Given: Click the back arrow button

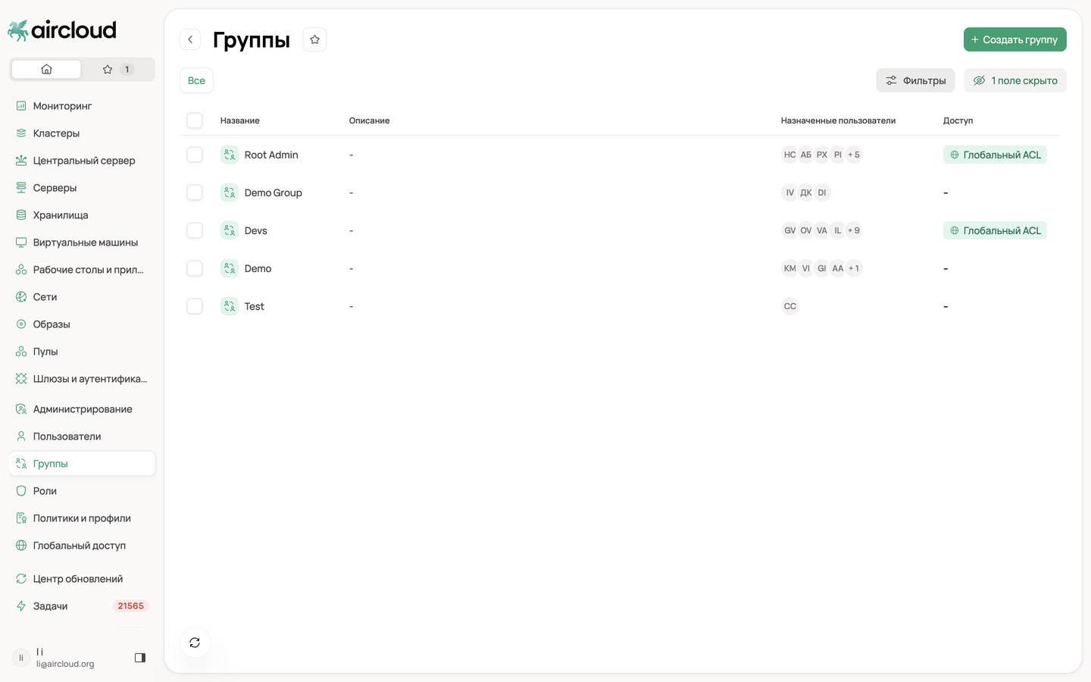Looking at the screenshot, I should coord(190,39).
